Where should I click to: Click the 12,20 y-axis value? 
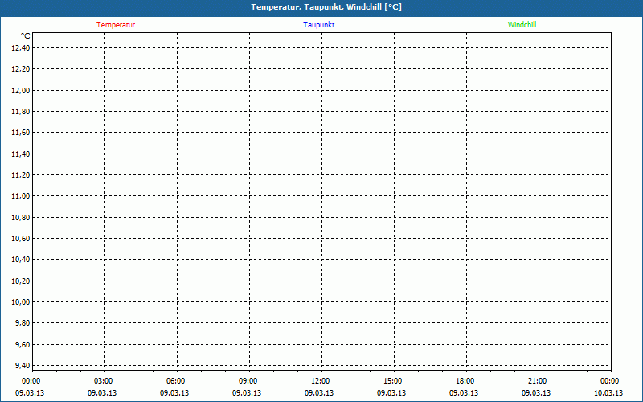21,69
